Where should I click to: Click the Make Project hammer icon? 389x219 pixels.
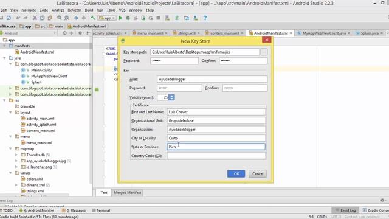(x=93, y=18)
